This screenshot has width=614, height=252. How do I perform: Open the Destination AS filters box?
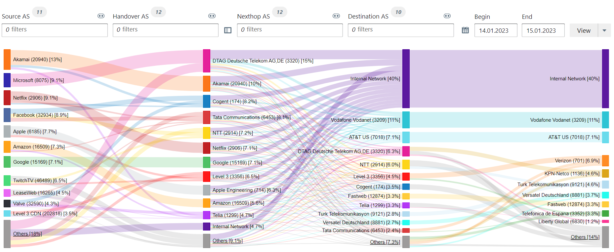(401, 30)
